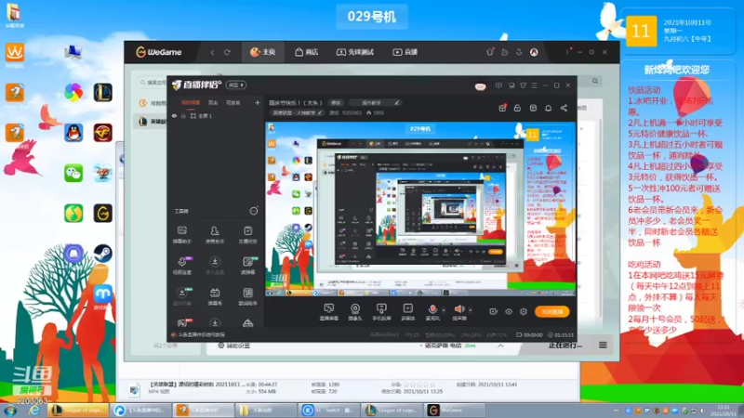Open the WeGame 直播 tab

[x=405, y=52]
